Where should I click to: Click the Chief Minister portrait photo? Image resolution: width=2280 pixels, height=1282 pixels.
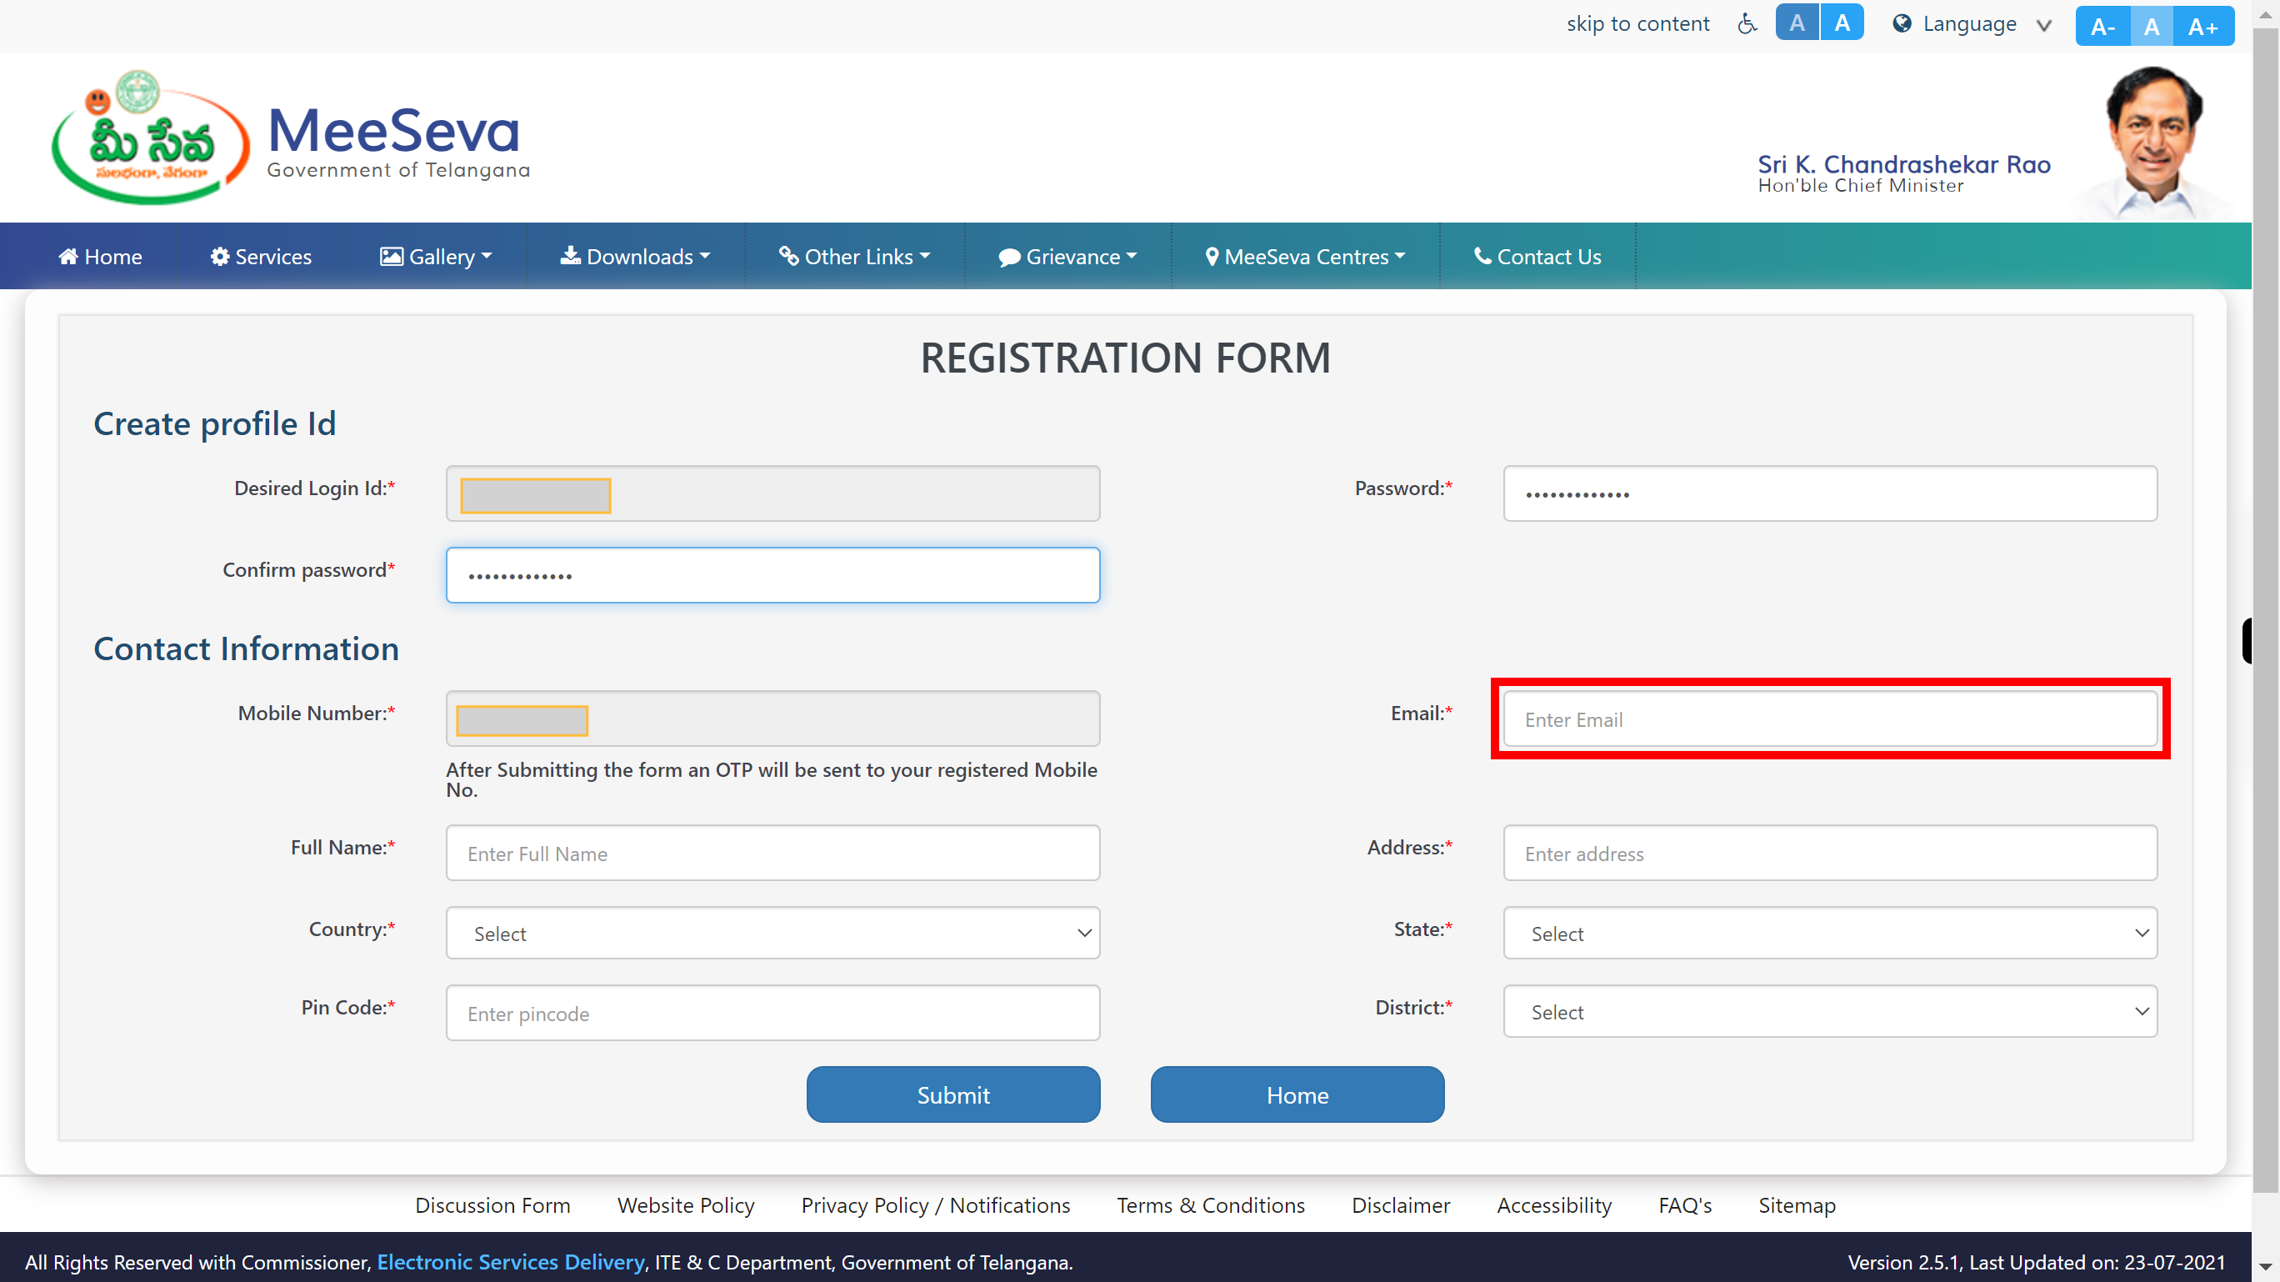[2154, 142]
